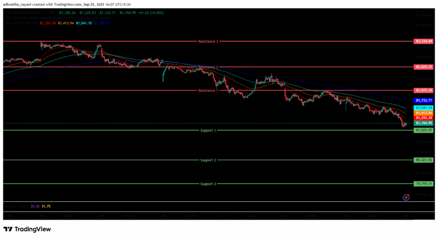Click the TradingView logo at bottom left
438x238 pixels.
point(27,229)
